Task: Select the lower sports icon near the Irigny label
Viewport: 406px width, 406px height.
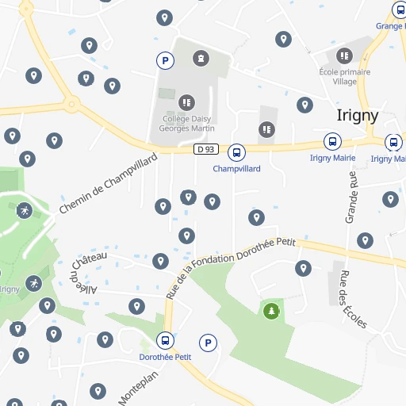Action: coord(33,284)
